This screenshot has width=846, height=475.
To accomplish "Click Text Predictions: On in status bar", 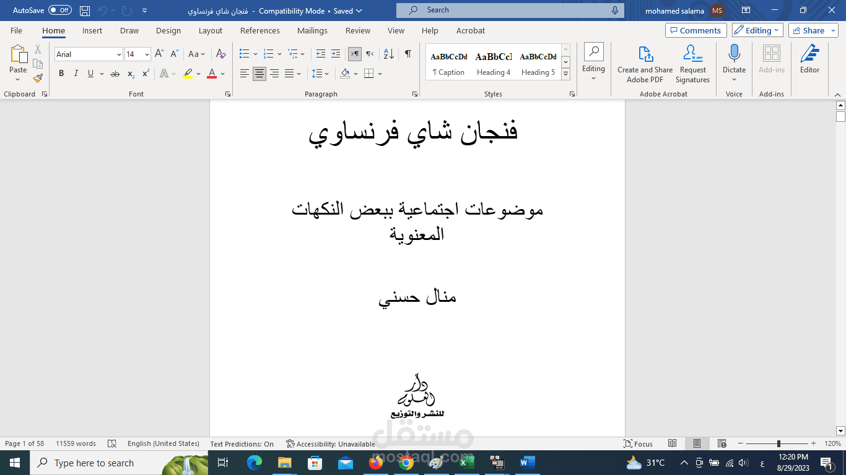I will coord(242,443).
